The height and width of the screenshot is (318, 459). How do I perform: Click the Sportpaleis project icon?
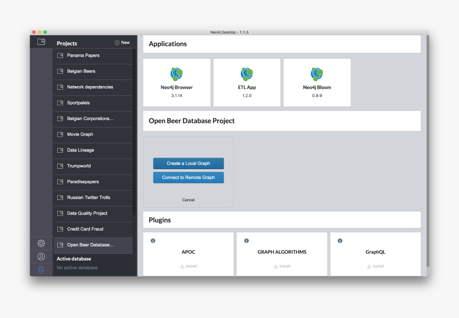tap(60, 103)
